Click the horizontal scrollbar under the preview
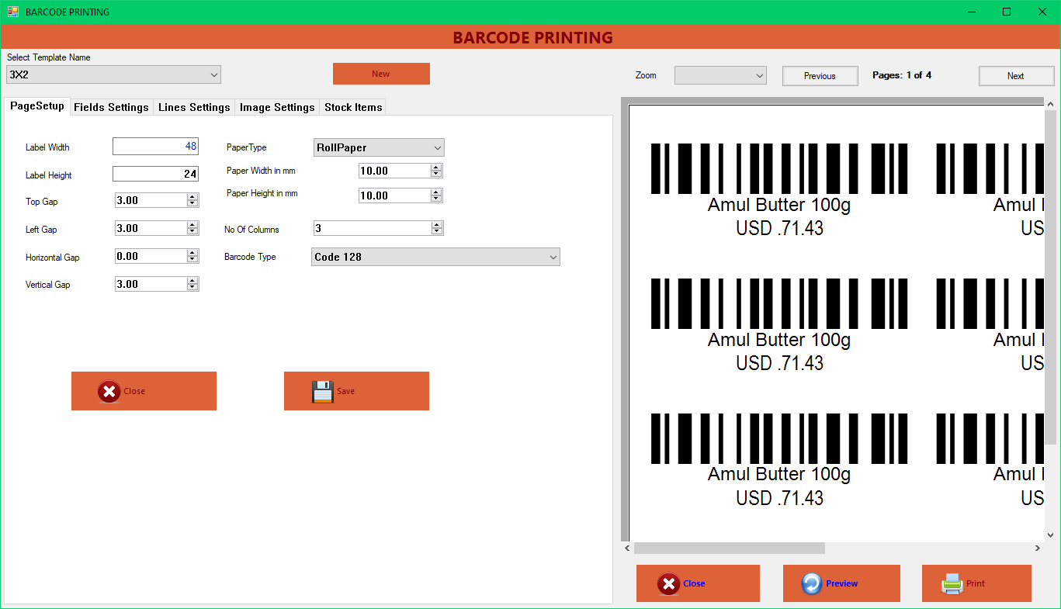The image size is (1061, 609). [730, 548]
